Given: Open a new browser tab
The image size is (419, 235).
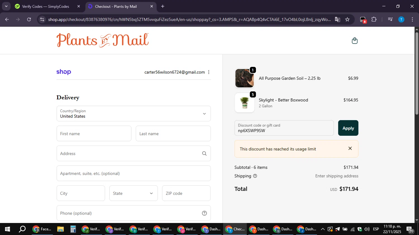Looking at the screenshot, I should pos(163,6).
